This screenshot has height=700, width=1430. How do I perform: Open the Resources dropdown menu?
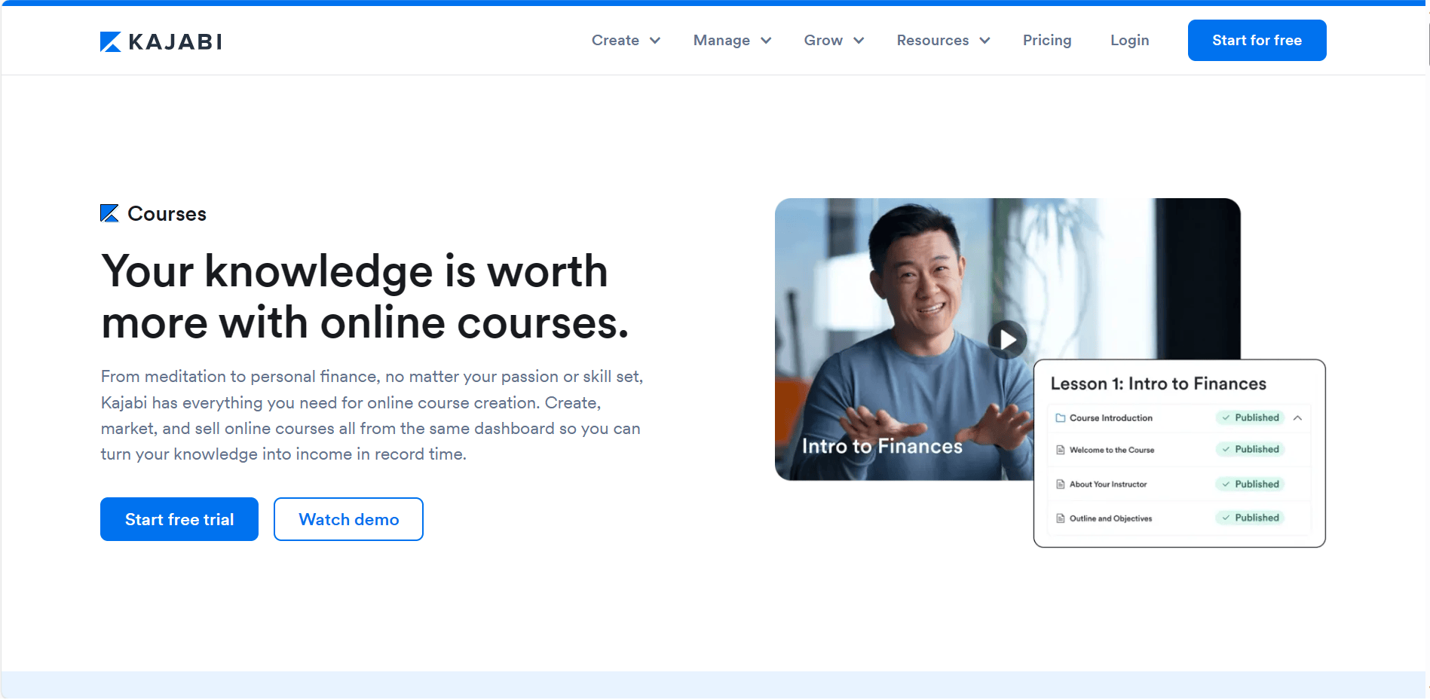942,40
